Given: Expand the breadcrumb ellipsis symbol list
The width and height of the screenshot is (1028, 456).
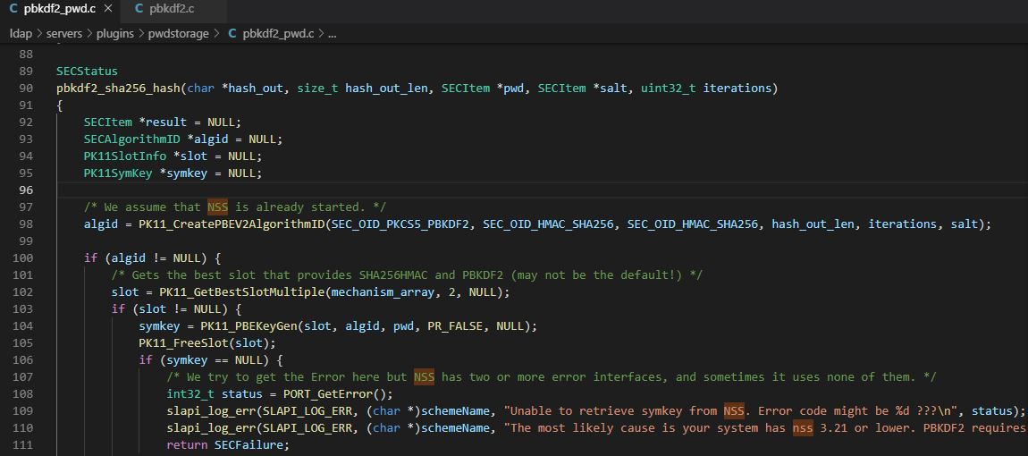Looking at the screenshot, I should 332,33.
